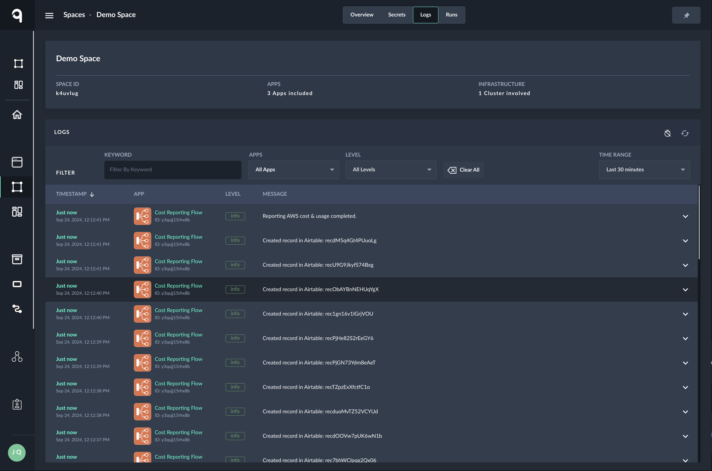Click the lower dashboard grid icon in sidebar
712x471 pixels.
[17, 211]
